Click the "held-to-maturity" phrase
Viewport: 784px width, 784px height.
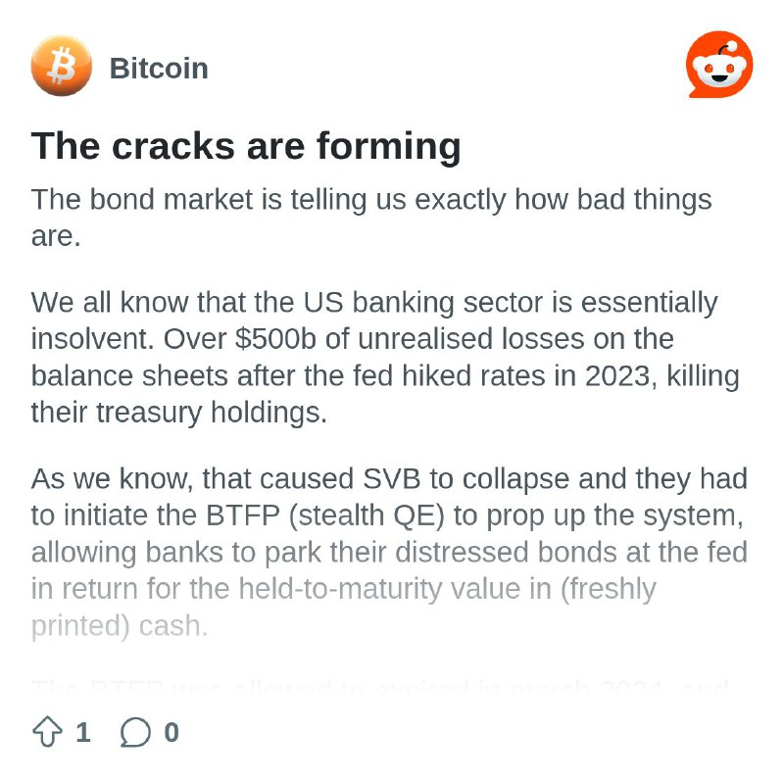point(340,589)
